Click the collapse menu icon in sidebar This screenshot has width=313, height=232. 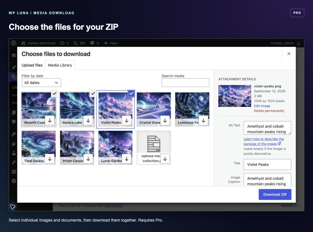14,181
